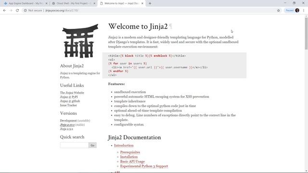The width and height of the screenshot is (308, 173).
Task: Click the Not secure info icon
Action: 25,11
